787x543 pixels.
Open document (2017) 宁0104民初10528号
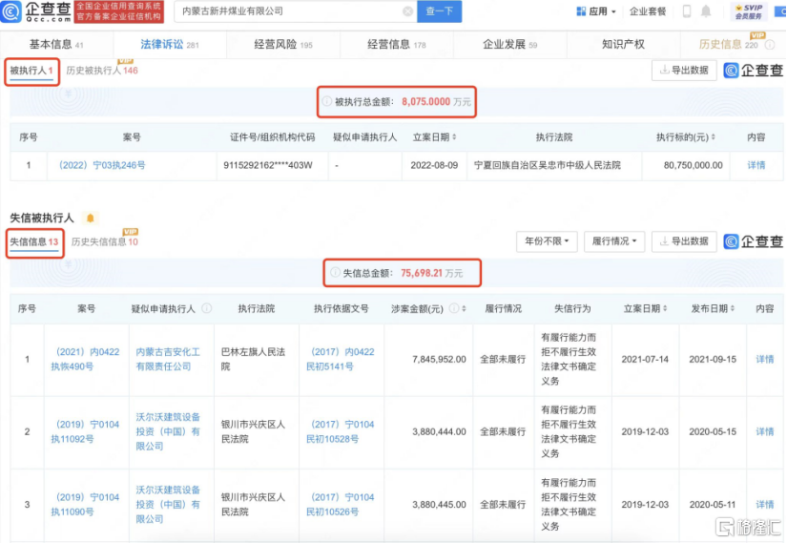coord(342,431)
